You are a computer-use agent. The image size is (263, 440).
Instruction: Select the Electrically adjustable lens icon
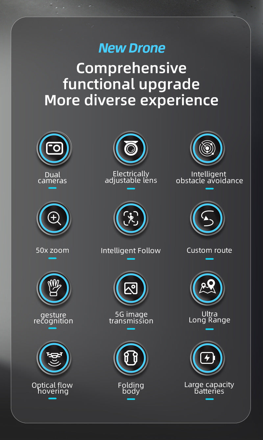click(x=131, y=148)
